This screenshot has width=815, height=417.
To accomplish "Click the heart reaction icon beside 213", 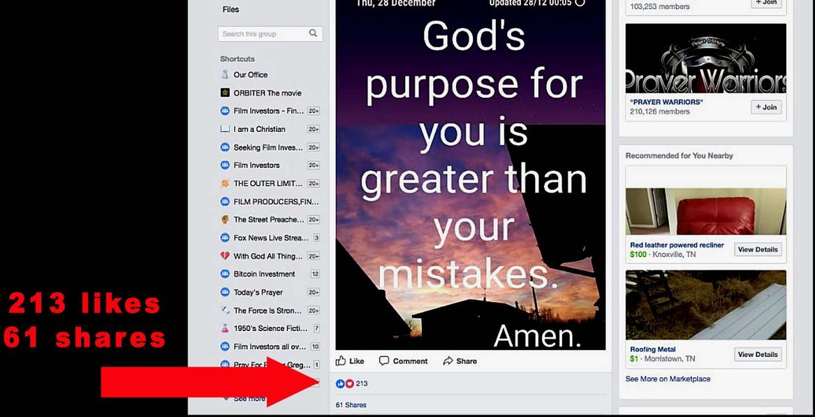I will pyautogui.click(x=350, y=383).
